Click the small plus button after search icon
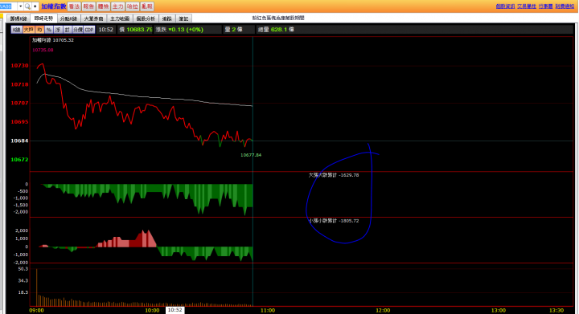Viewport: 579px width, 314px height. [35, 6]
